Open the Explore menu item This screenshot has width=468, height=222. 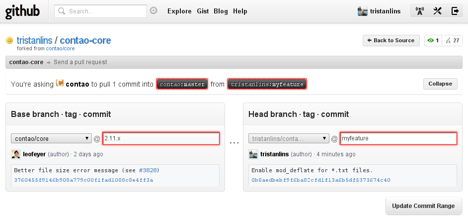[x=179, y=11]
